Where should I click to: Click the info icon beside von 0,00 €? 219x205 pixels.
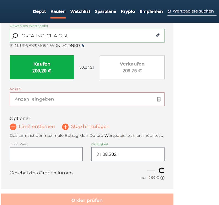click(x=162, y=178)
